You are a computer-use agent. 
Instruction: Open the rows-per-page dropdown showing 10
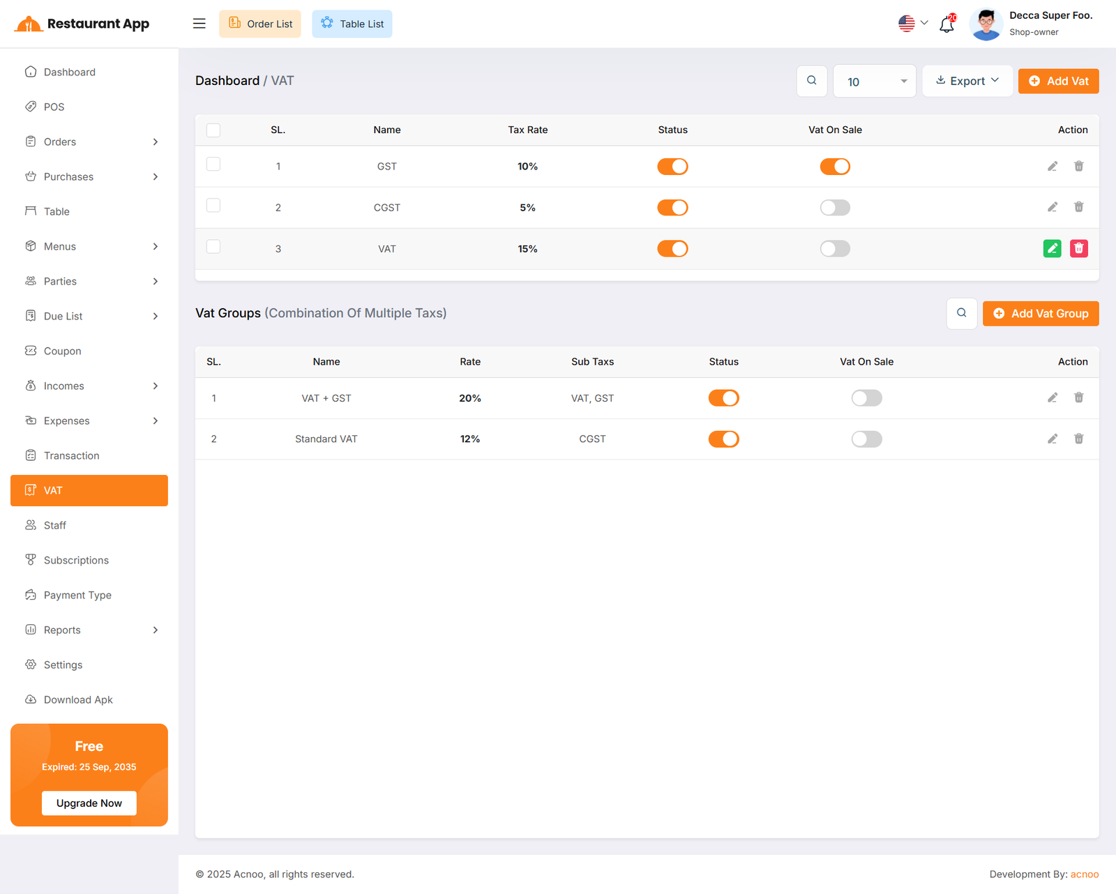874,82
